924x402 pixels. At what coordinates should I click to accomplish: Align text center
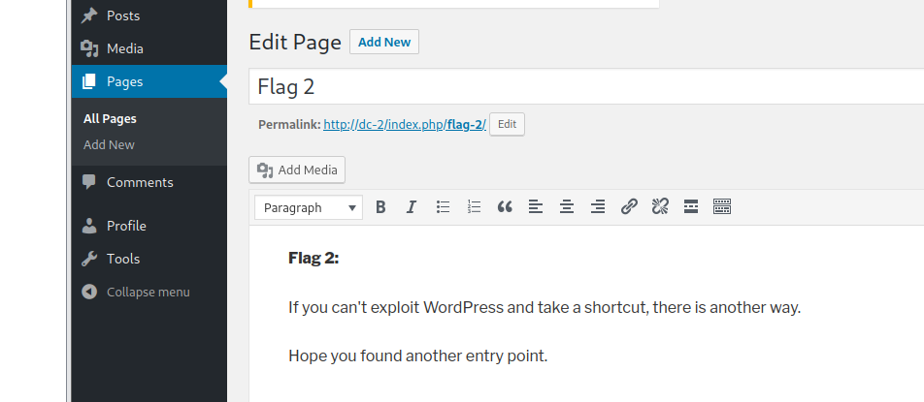567,207
